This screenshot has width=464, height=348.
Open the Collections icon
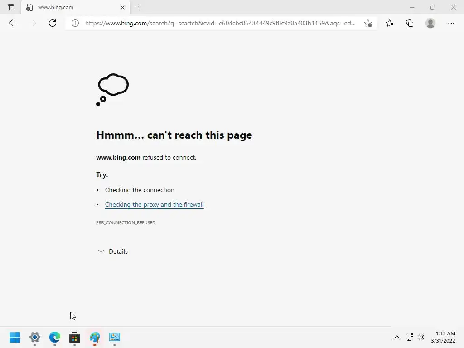(x=410, y=23)
